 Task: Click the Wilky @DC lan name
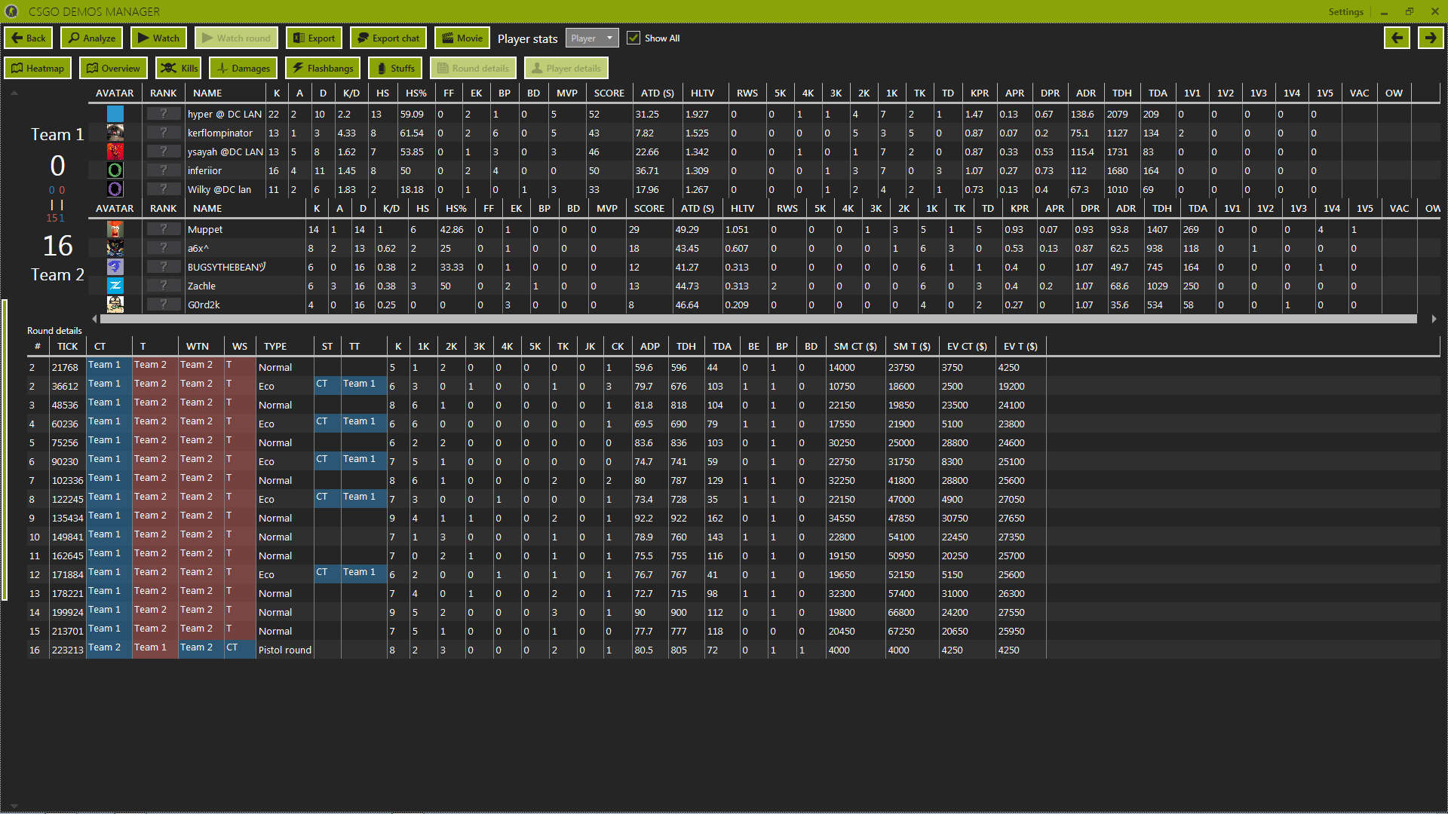(x=219, y=189)
